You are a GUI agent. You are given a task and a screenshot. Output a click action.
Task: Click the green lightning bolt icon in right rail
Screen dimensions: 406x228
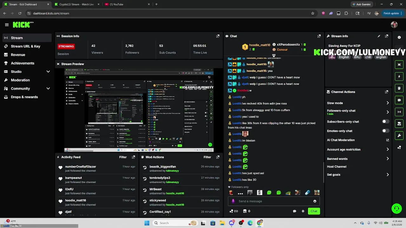click(x=399, y=76)
